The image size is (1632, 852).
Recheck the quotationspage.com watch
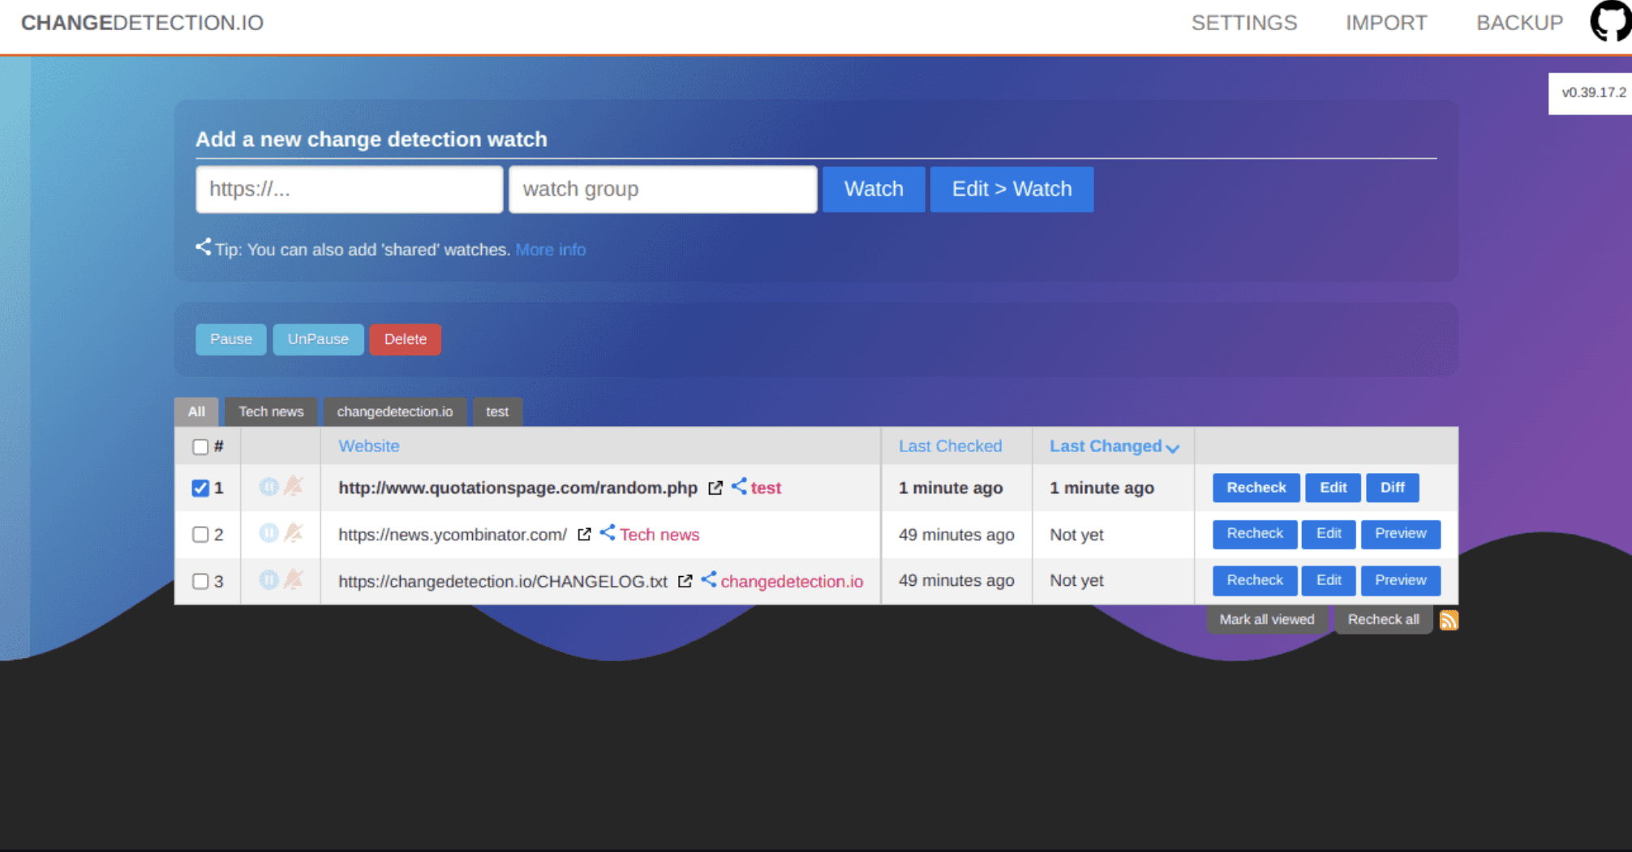tap(1256, 488)
